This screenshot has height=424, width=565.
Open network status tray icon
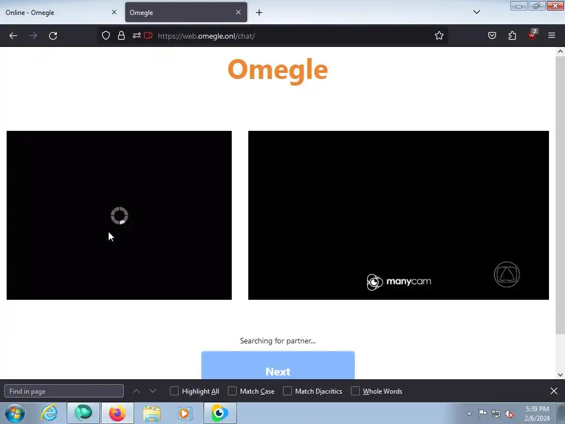coord(496,414)
